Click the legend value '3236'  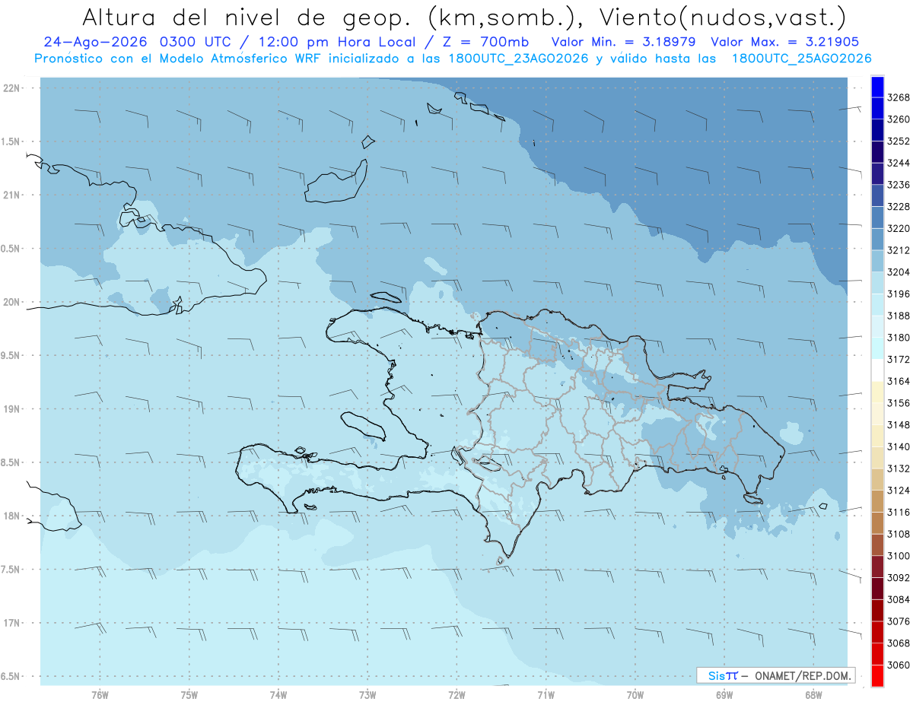tap(899, 185)
